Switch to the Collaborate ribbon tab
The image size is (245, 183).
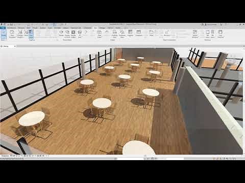(x=88, y=27)
